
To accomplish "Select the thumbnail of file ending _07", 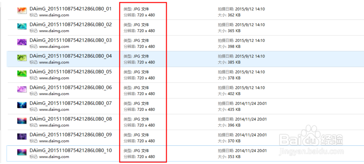I will click(x=22, y=105).
